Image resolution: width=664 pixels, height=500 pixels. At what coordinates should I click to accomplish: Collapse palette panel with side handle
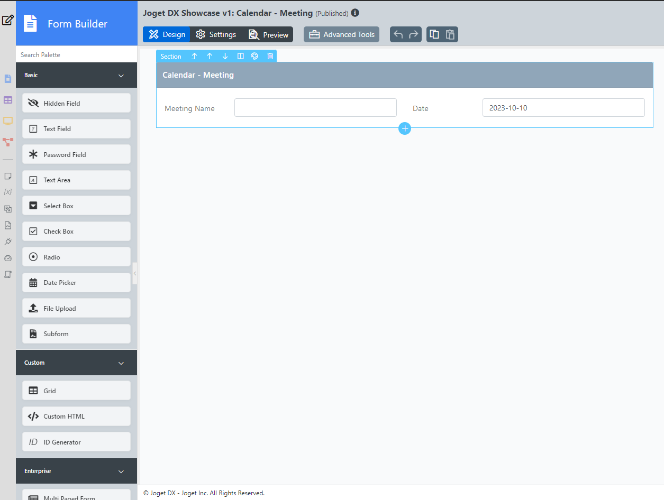[x=135, y=273]
